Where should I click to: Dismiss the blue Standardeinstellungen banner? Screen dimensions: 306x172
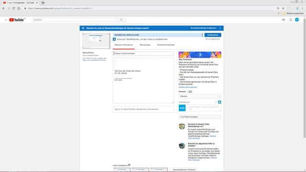220,28
